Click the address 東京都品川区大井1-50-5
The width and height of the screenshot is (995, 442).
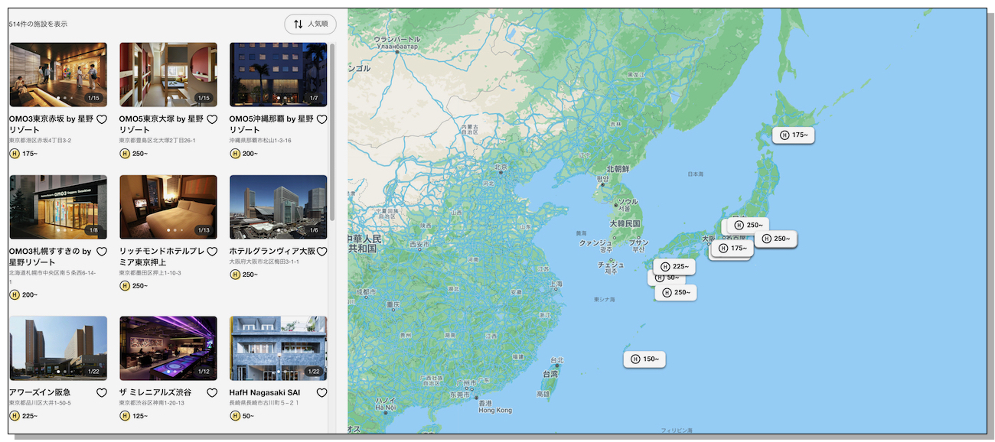click(40, 403)
